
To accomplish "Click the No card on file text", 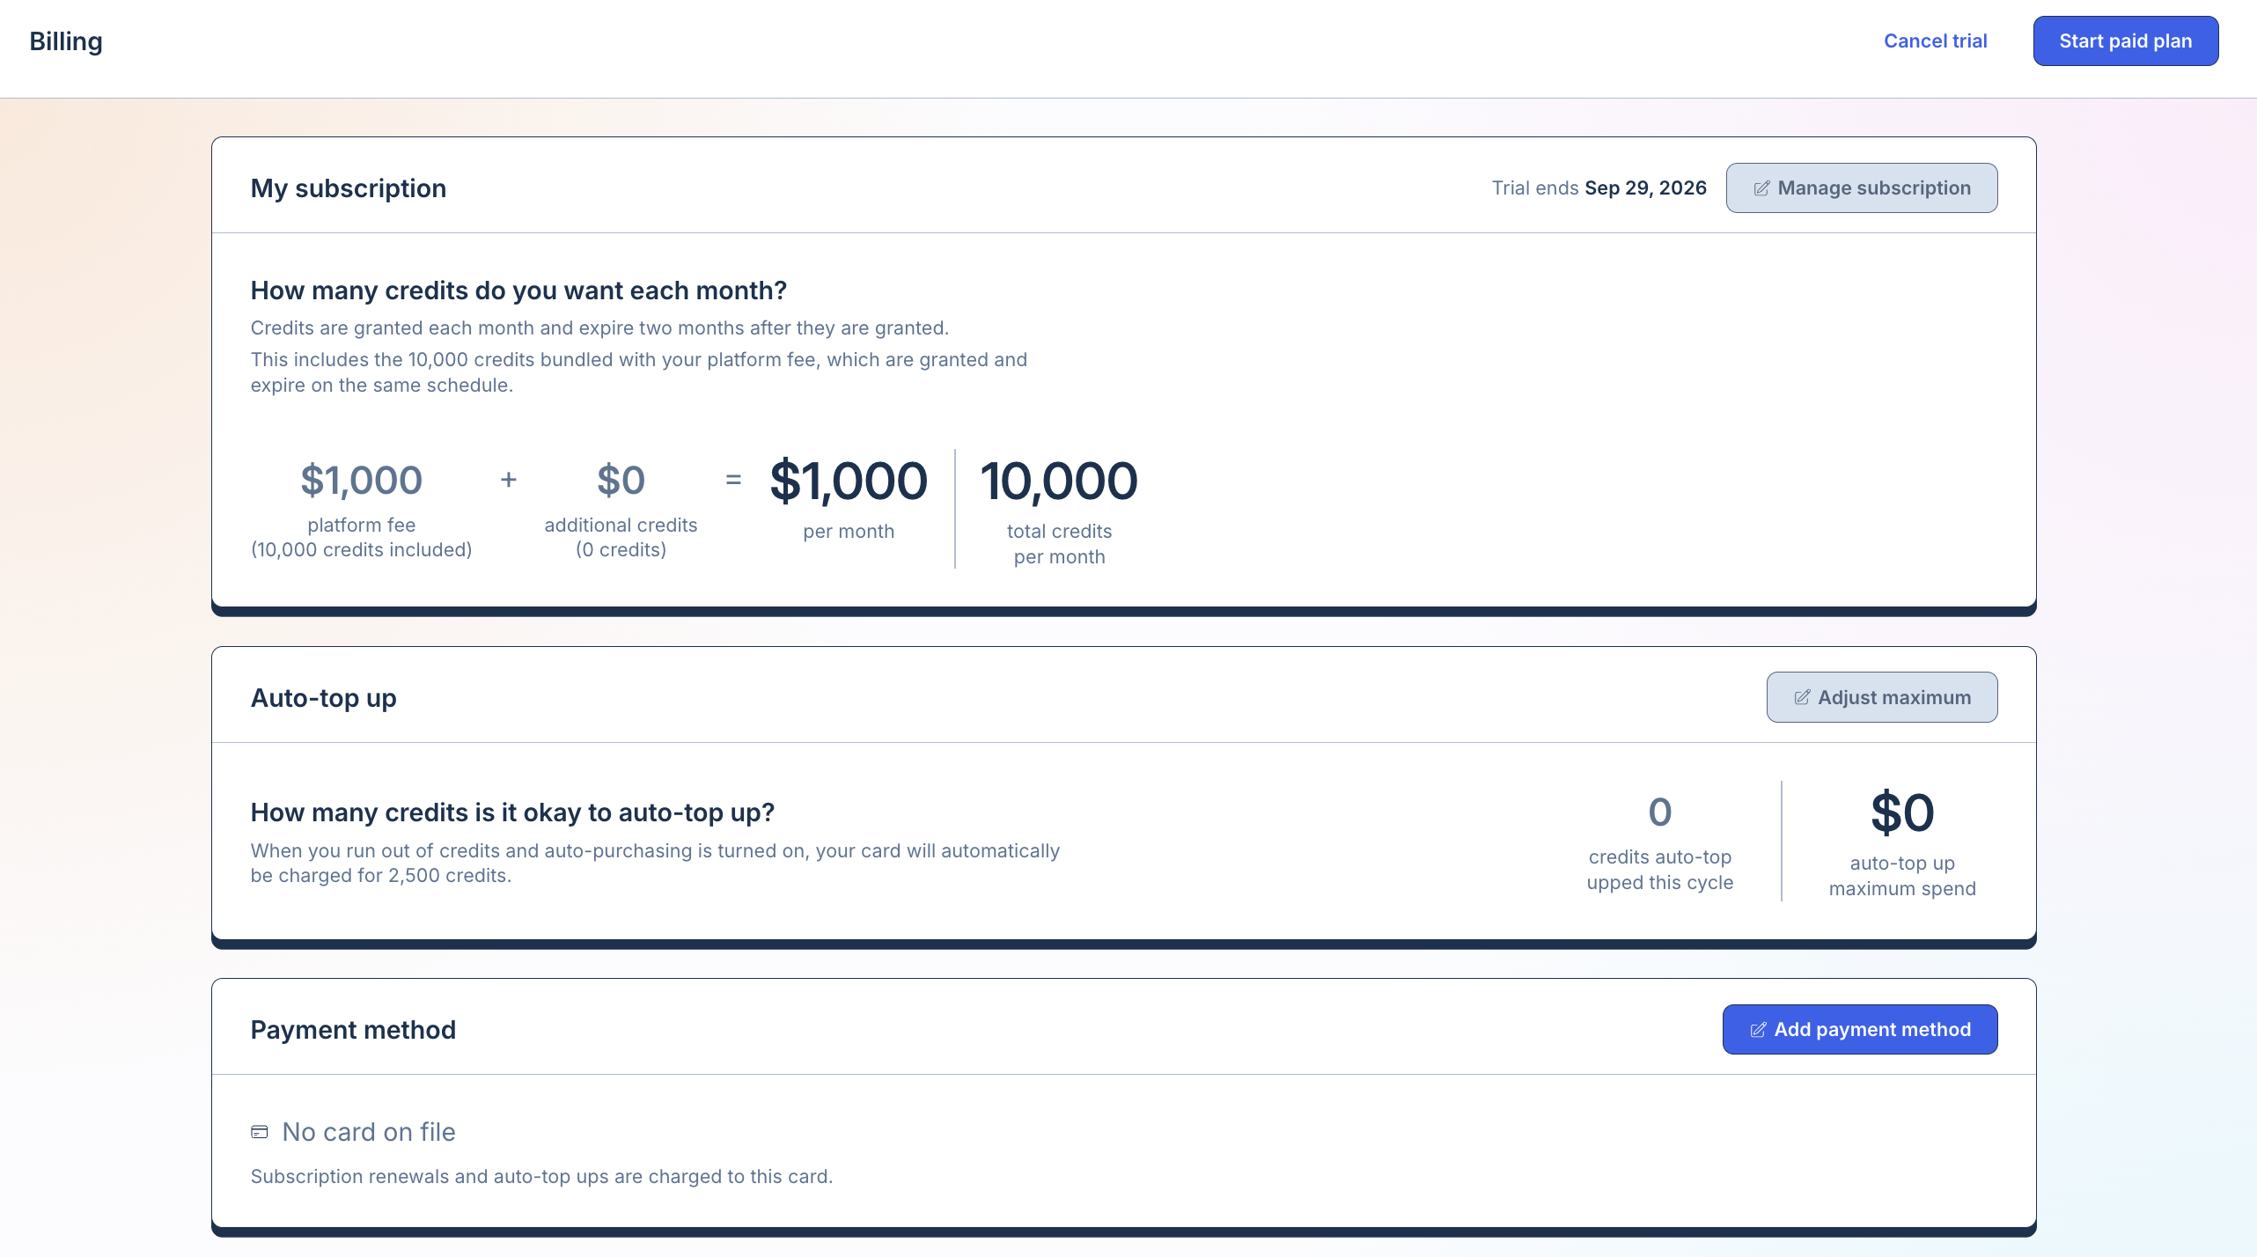I will tap(369, 1132).
